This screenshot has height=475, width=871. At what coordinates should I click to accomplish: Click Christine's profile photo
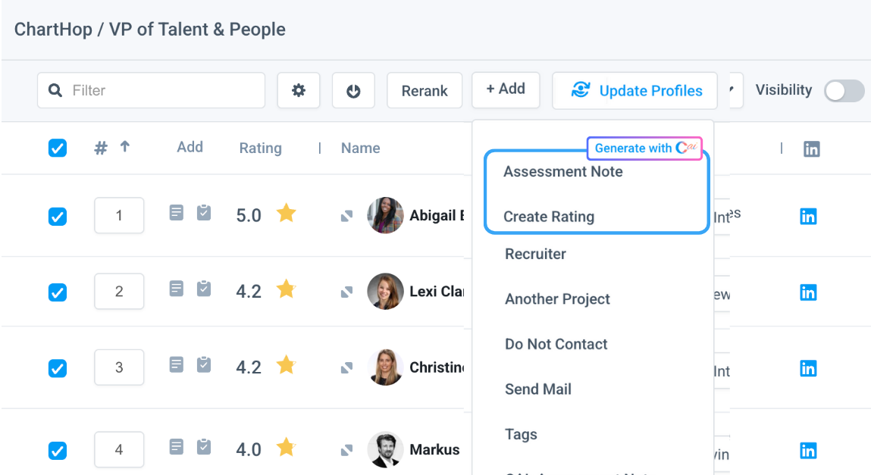tap(385, 367)
